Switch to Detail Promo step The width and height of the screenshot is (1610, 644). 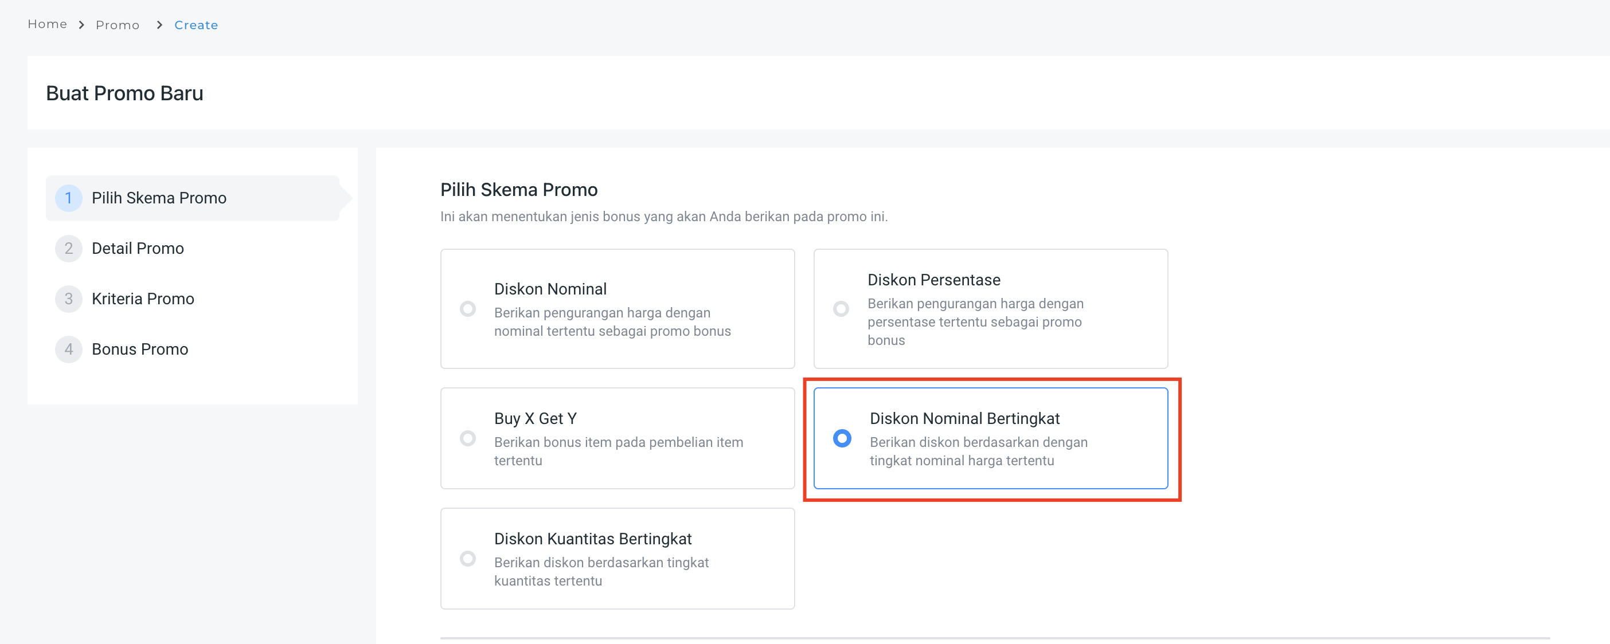pos(138,249)
